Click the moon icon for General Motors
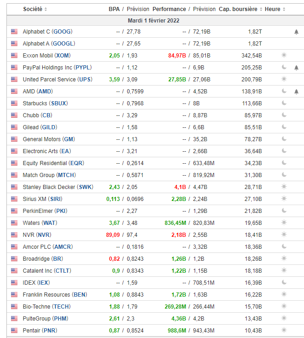This screenshot has height=338, width=304. tap(284, 139)
